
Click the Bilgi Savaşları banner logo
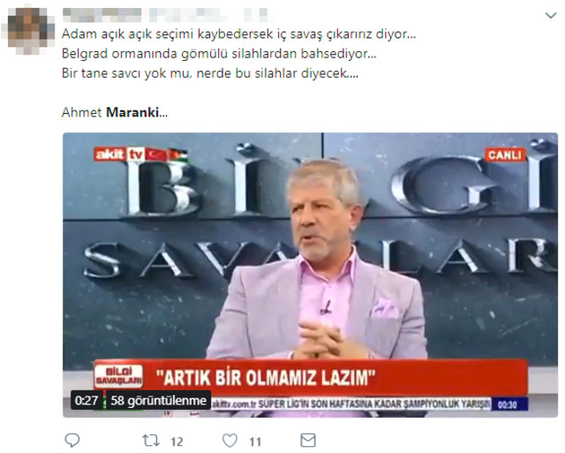tap(118, 376)
